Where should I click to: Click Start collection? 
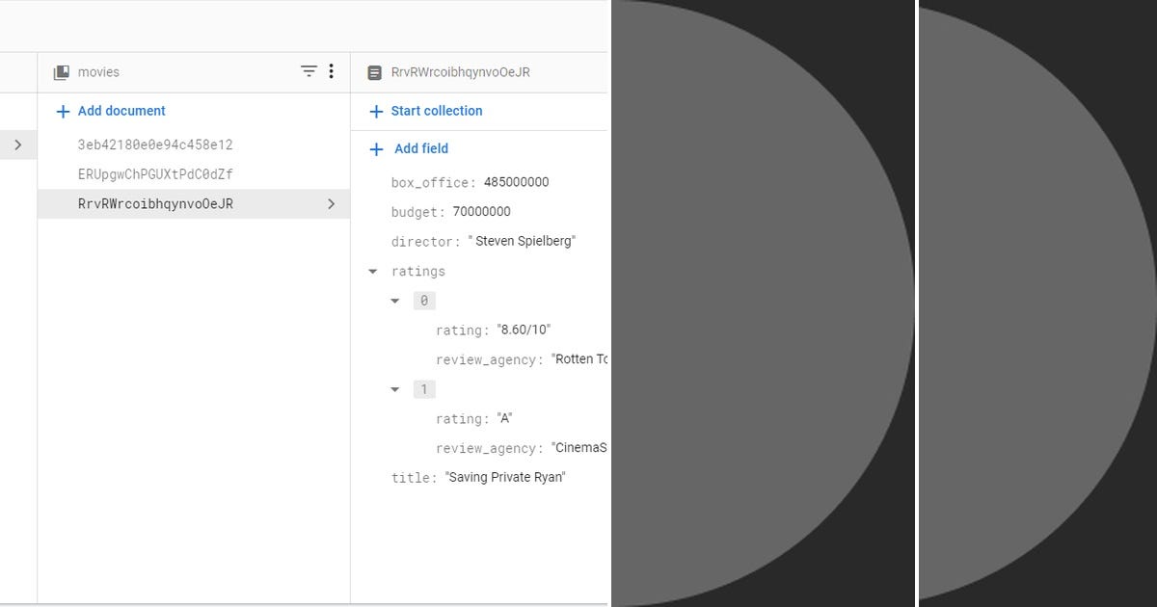click(436, 111)
